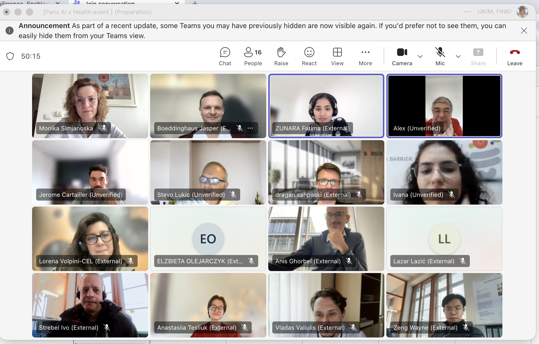Open the More actions menu
The width and height of the screenshot is (539, 344).
(365, 56)
